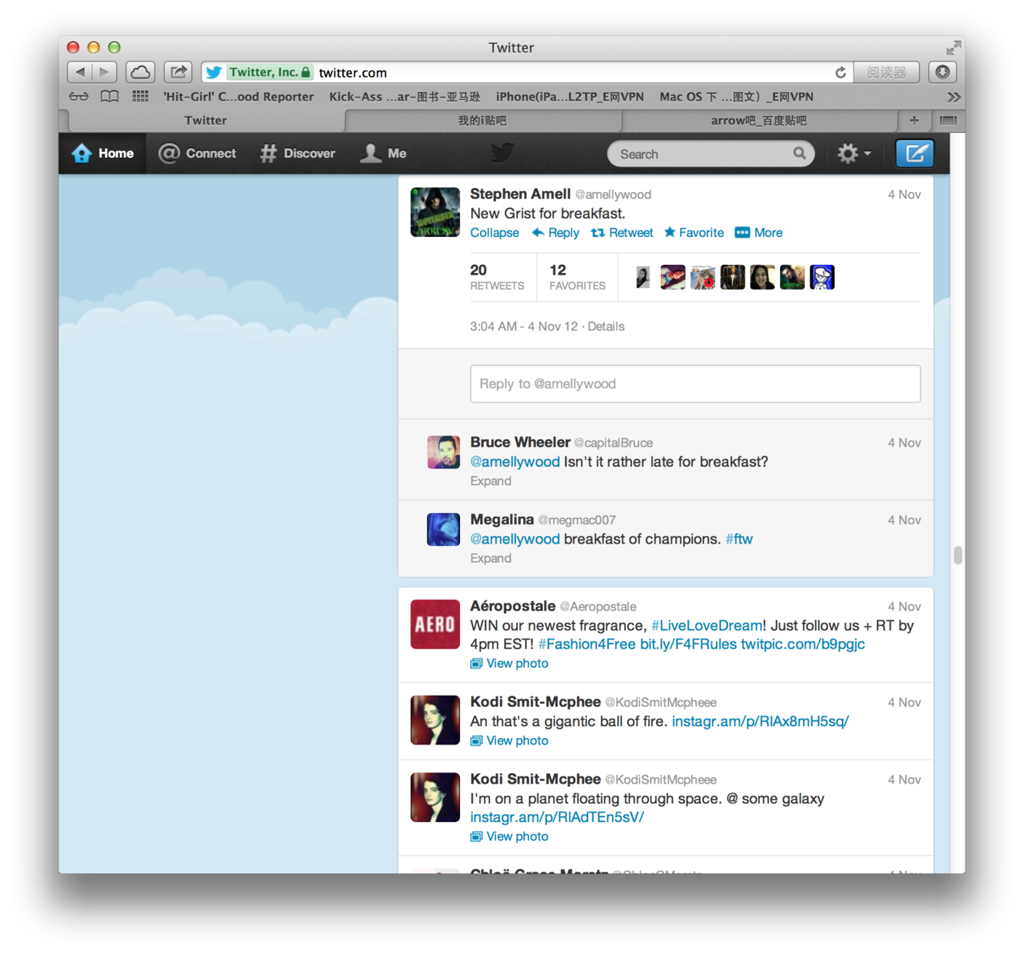Screen dimensions: 1024x955
Task: Switch to the 我的i贴吧 browser tab
Action: tap(482, 120)
